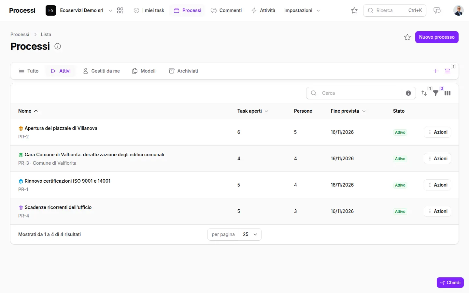
Task: Switch to the Tutto tab
Action: coord(29,71)
